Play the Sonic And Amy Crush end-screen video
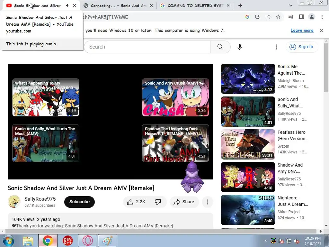 tap(175, 97)
